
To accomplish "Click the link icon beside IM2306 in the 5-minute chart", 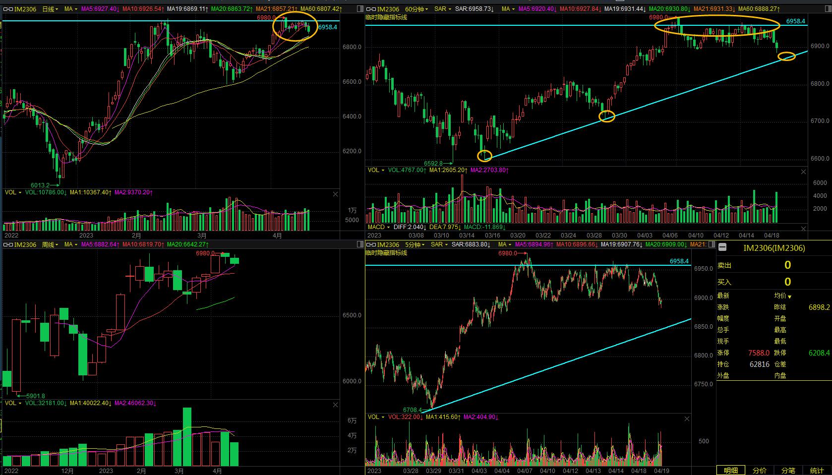I will (372, 244).
